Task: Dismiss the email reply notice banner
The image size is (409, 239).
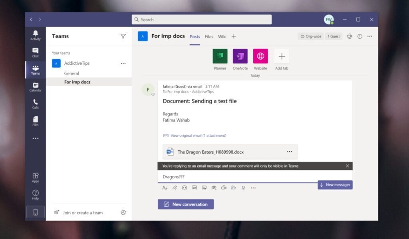Action: pos(347,166)
